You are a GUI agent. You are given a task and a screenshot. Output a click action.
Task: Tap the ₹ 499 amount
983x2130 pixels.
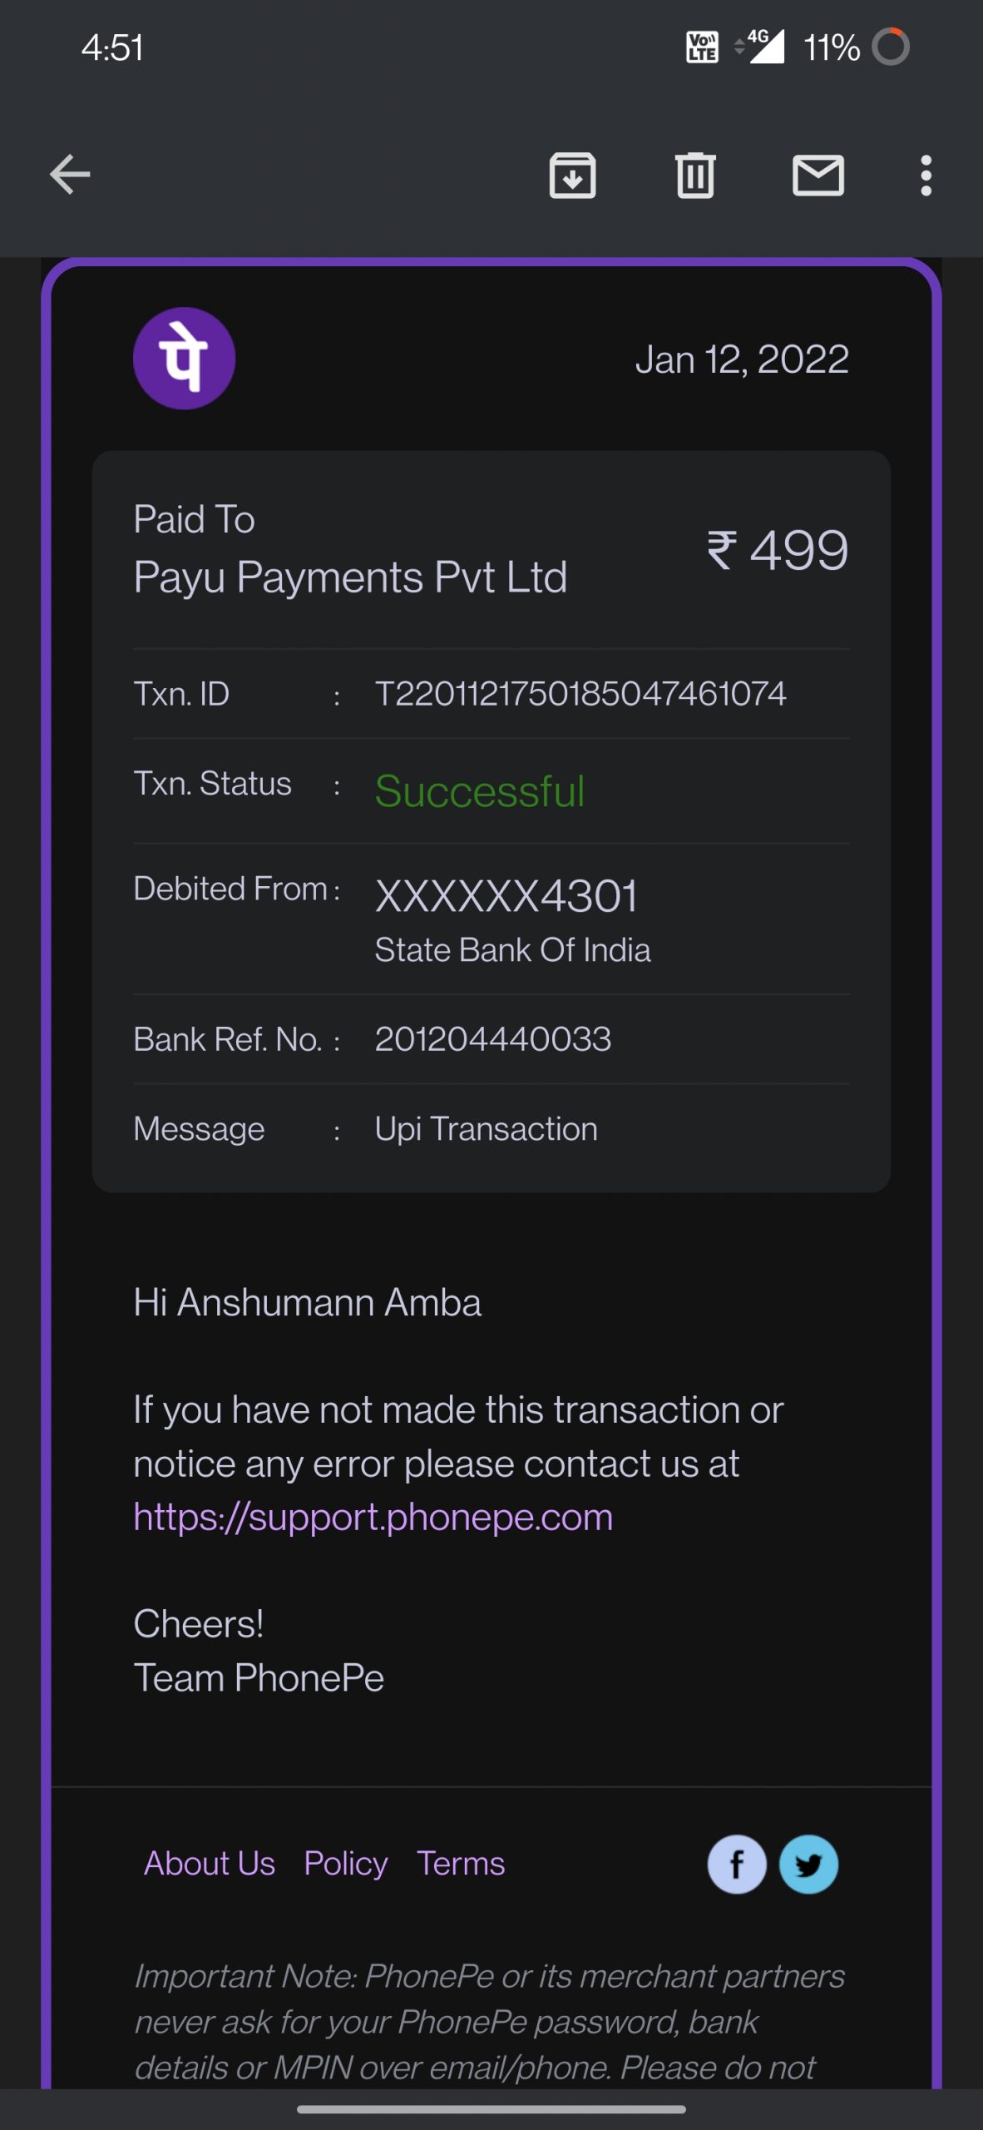click(x=778, y=550)
